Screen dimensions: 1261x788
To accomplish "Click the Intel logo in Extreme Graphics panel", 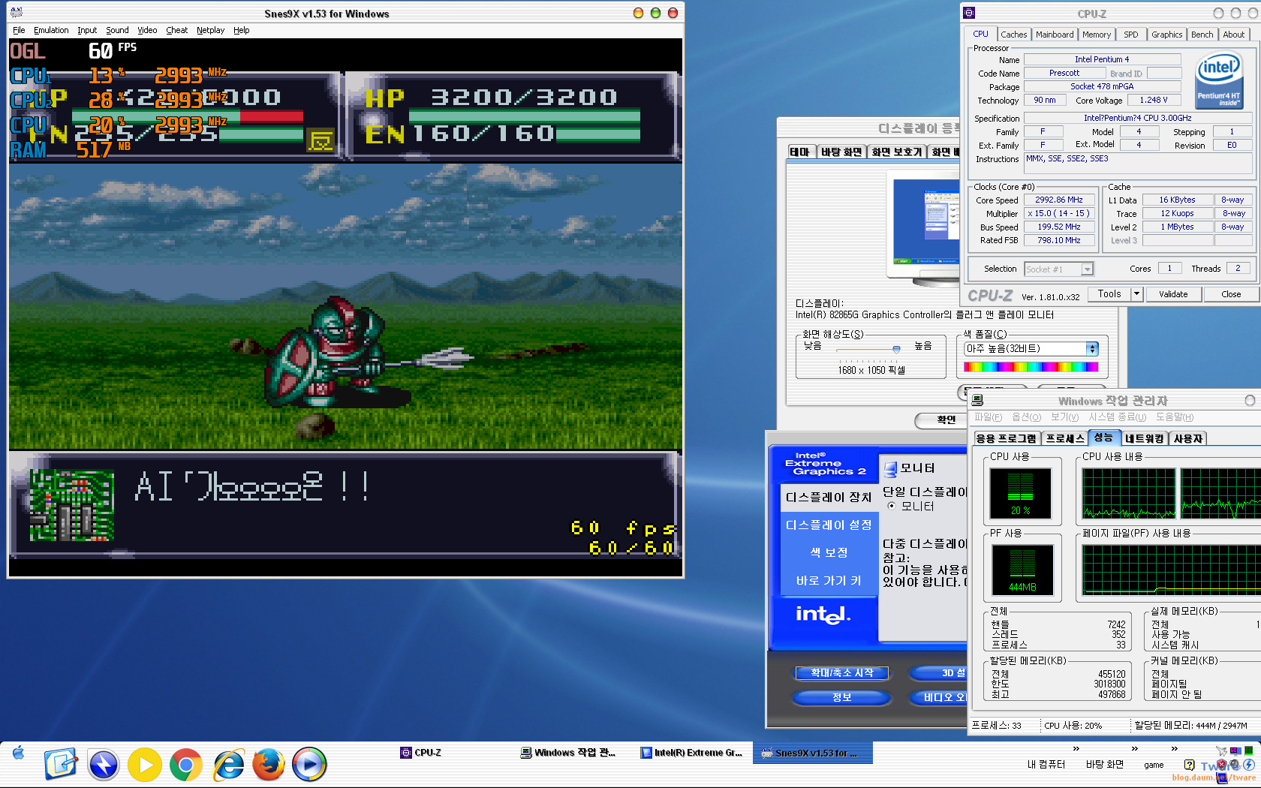I will click(x=823, y=614).
